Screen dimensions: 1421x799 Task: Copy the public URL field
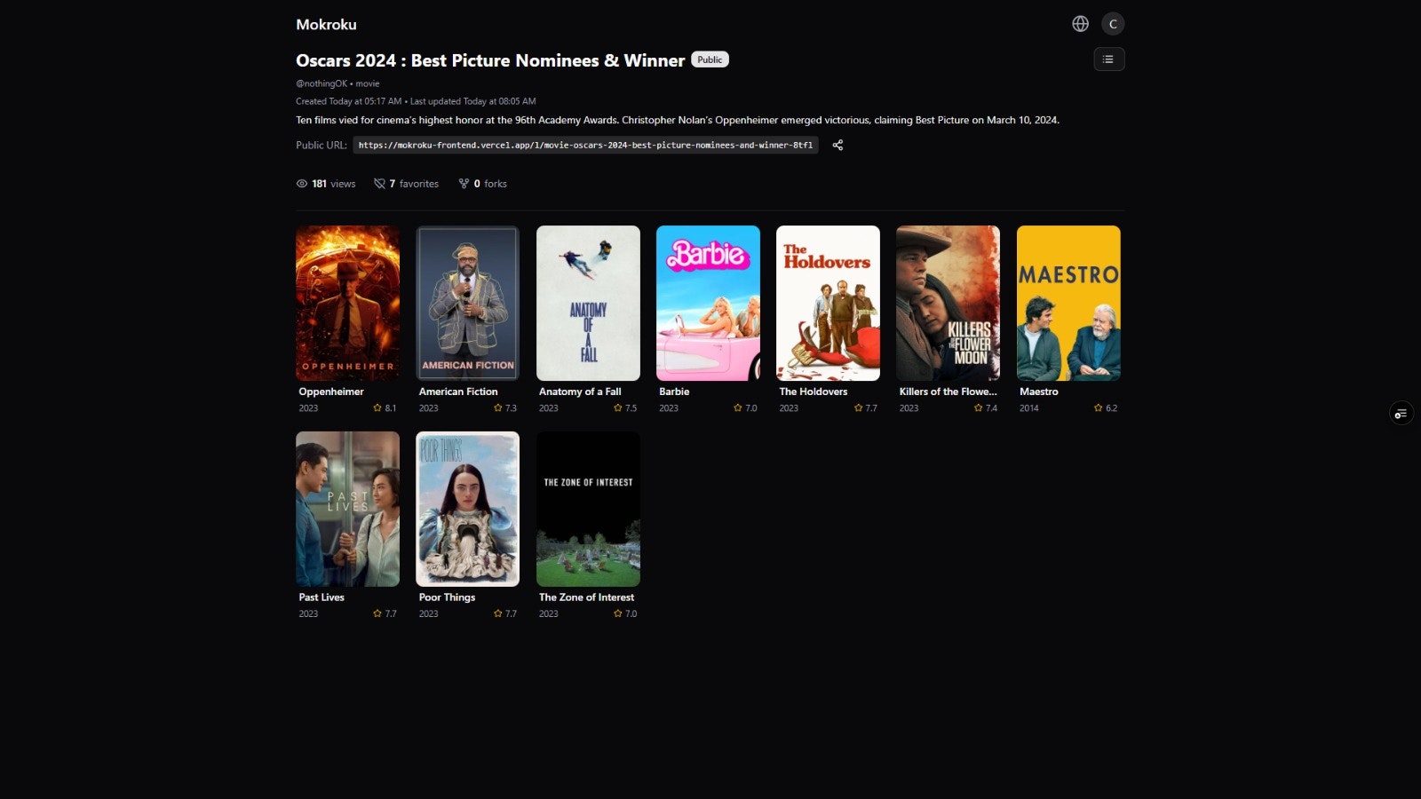point(585,145)
